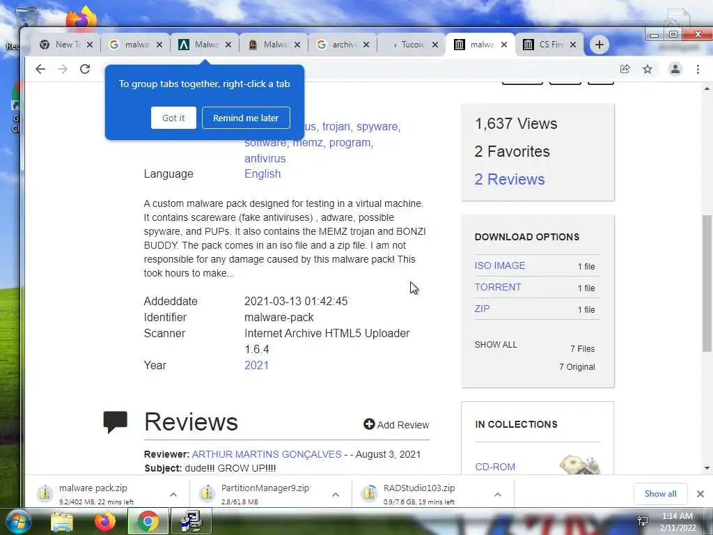Go back to the previous page
This screenshot has height=535, width=713.
point(40,69)
